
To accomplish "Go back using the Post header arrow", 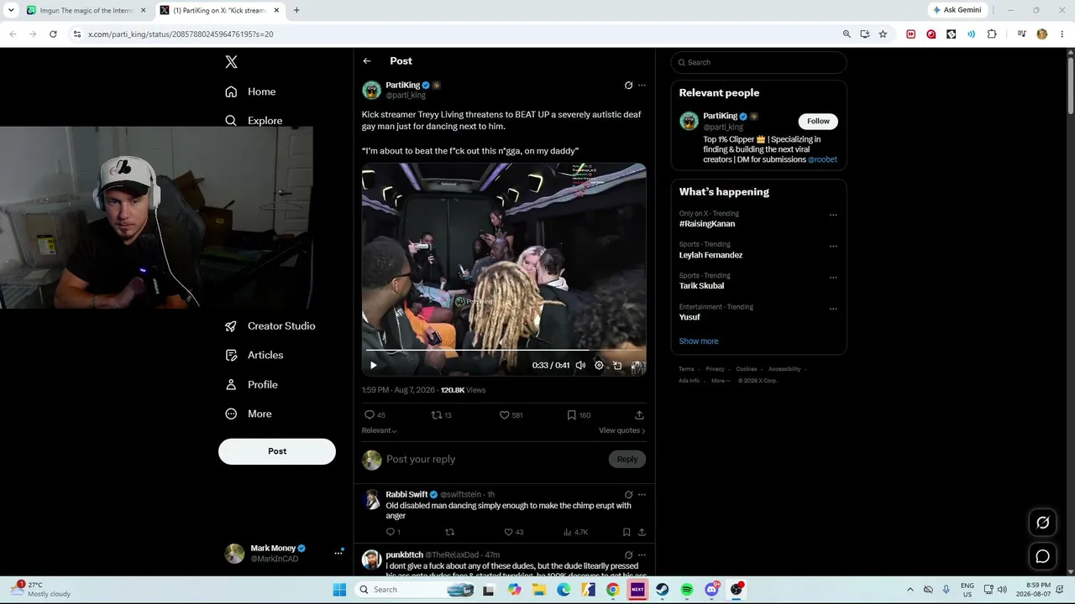I will coord(367,61).
